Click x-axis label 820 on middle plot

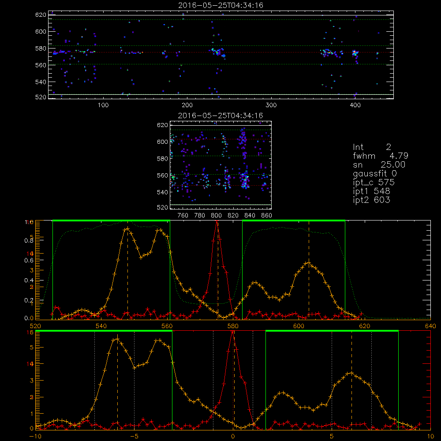click(x=233, y=216)
